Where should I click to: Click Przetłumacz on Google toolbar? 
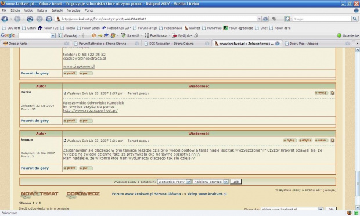click(156, 35)
